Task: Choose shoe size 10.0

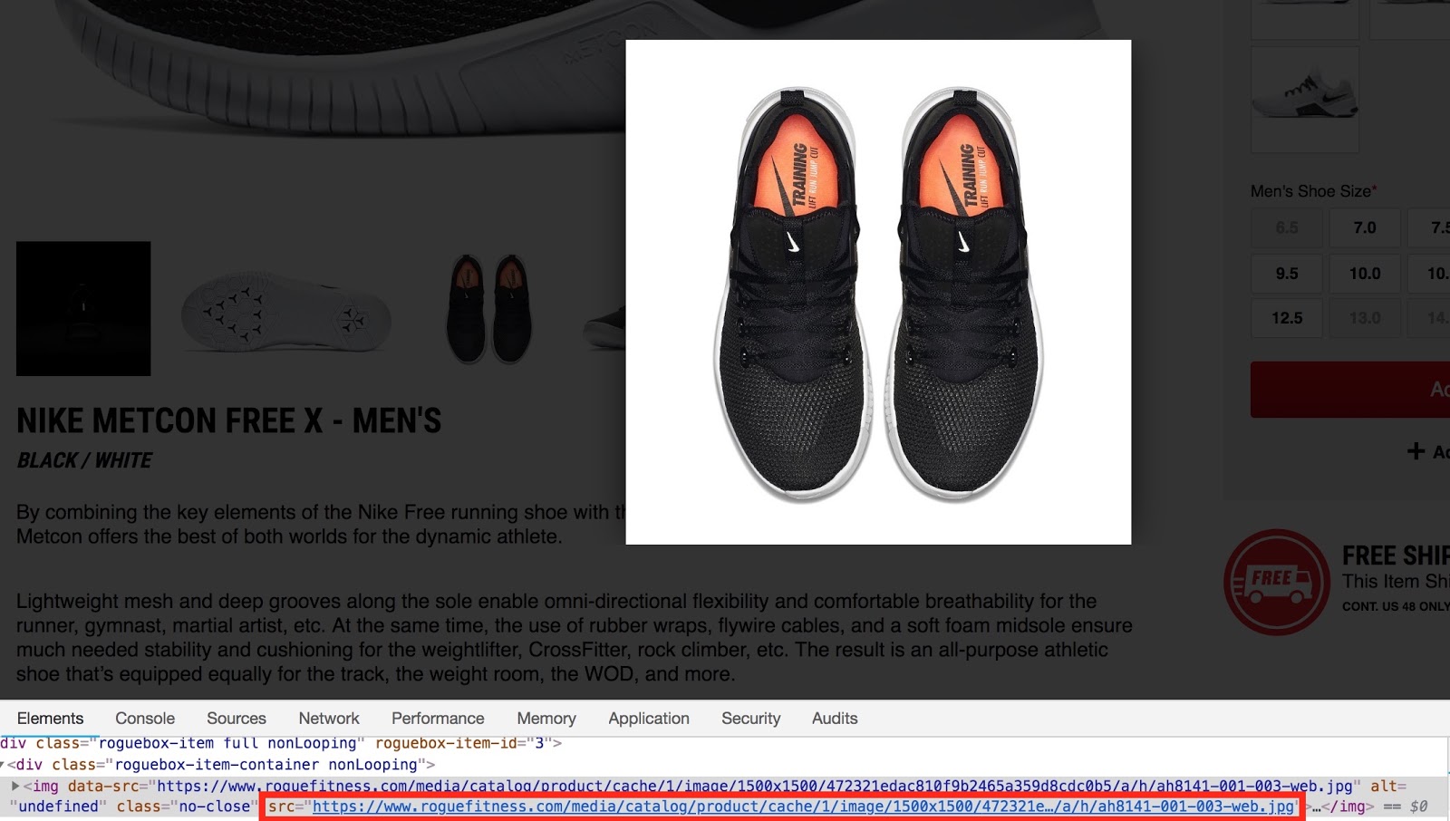Action: (x=1365, y=274)
